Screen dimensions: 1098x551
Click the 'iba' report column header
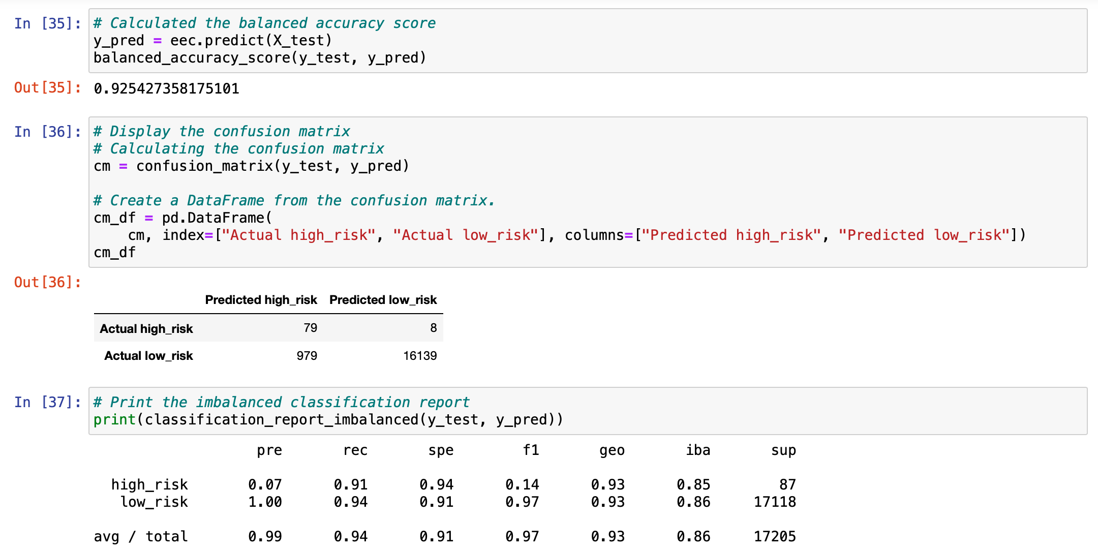point(698,450)
